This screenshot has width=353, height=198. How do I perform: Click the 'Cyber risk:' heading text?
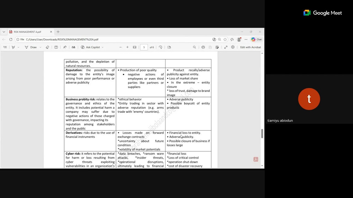pos(73,154)
